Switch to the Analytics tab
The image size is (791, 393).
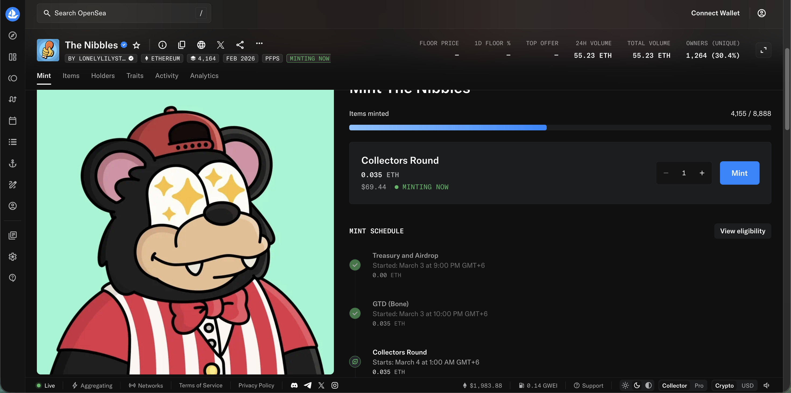click(204, 76)
